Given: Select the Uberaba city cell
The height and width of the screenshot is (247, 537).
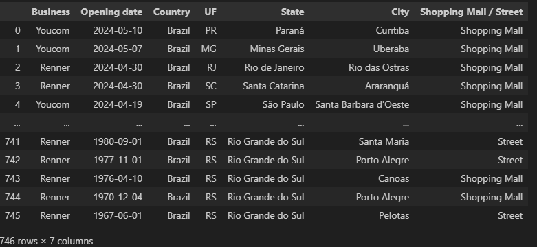Looking at the screenshot, I should point(391,49).
